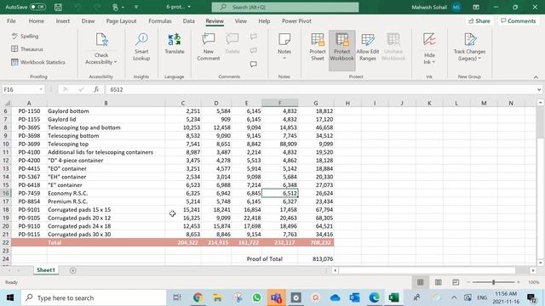Click the 100% zoom level
The height and width of the screenshot is (306, 545).
(x=534, y=282)
